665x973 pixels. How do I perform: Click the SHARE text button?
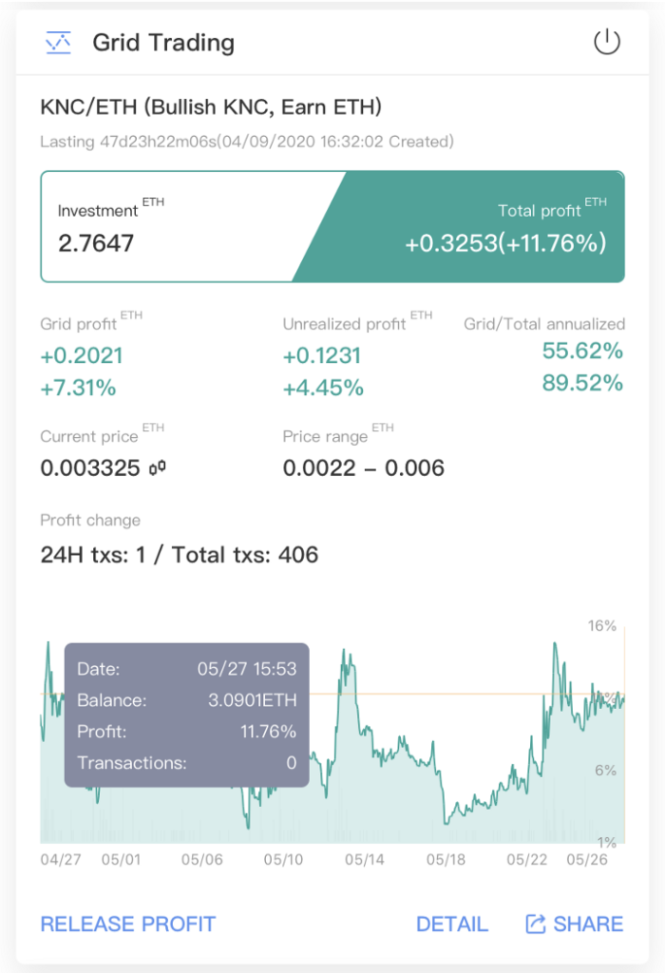click(588, 924)
